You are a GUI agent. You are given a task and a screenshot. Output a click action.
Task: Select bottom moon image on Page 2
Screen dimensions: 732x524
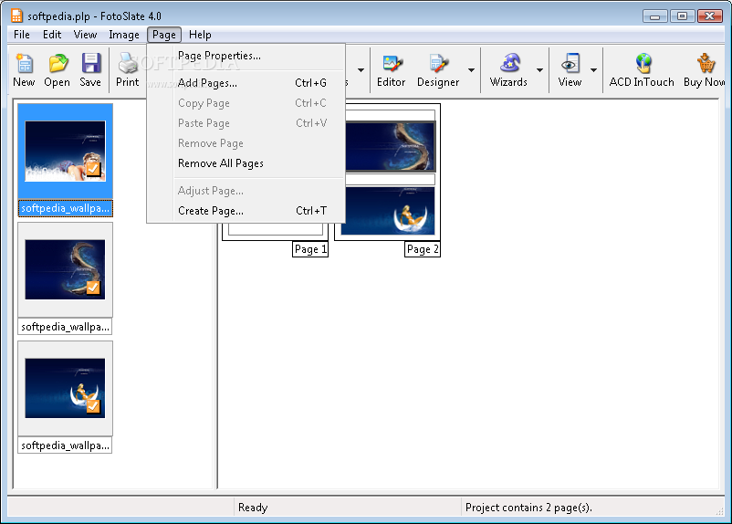pyautogui.click(x=388, y=211)
